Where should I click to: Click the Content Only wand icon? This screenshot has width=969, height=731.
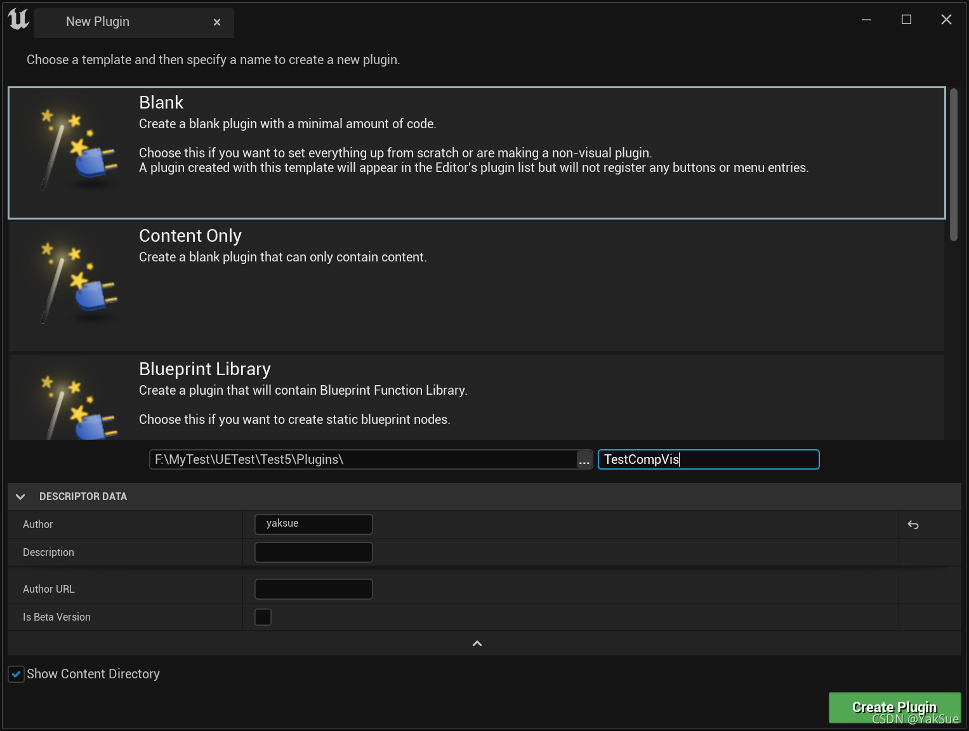coord(79,283)
